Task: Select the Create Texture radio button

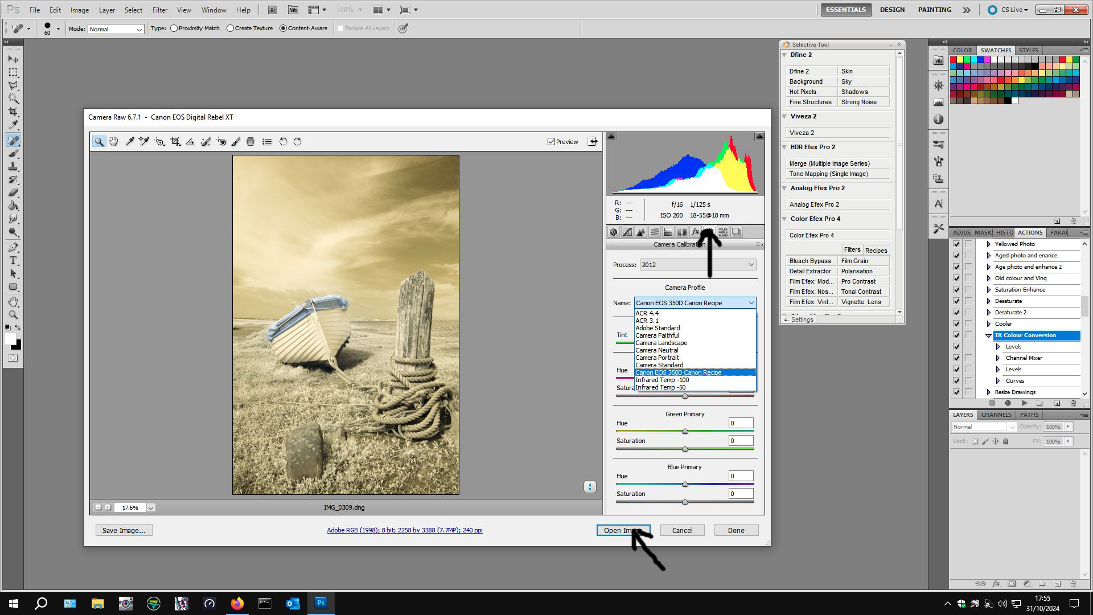Action: [x=230, y=28]
